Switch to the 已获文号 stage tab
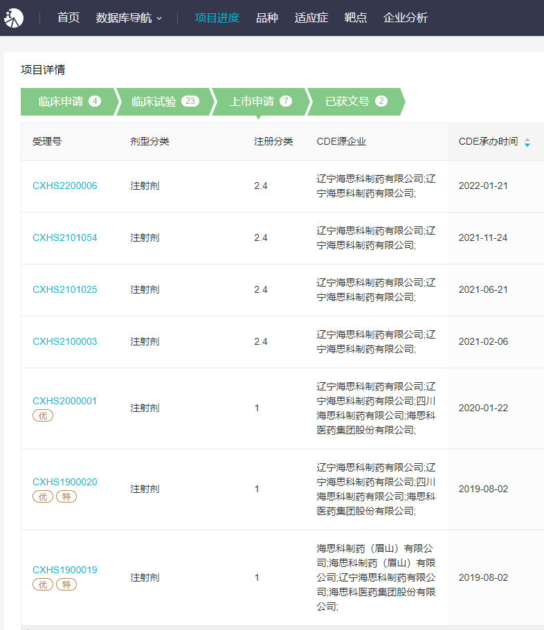544x630 pixels. 356,102
